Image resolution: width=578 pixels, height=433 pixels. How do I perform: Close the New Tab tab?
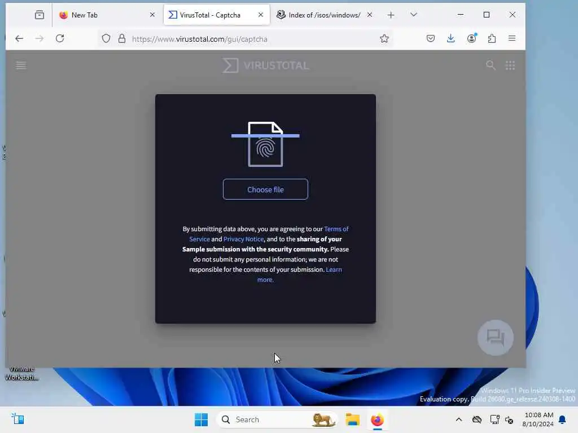click(x=152, y=15)
